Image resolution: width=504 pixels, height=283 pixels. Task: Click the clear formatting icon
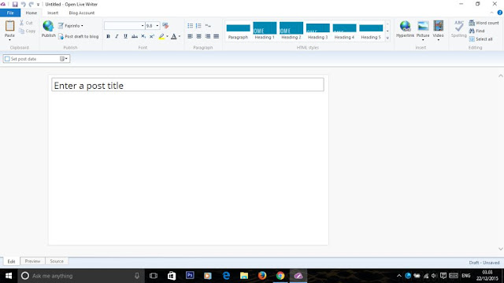click(x=165, y=26)
